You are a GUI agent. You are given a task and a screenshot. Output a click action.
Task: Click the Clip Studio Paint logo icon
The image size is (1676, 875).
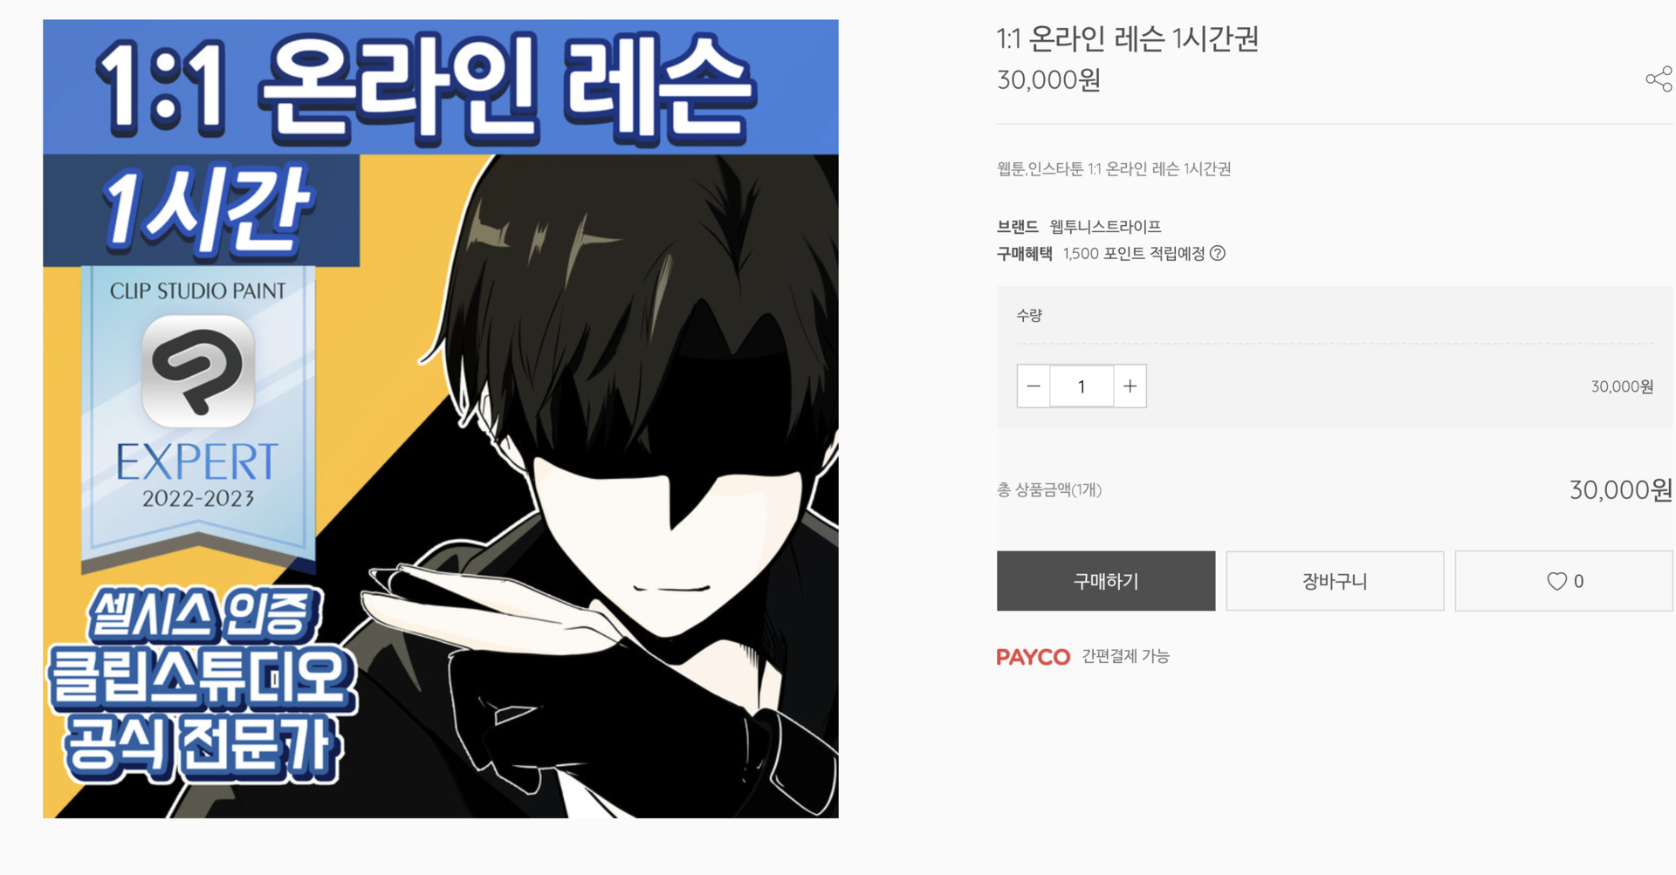(x=198, y=372)
